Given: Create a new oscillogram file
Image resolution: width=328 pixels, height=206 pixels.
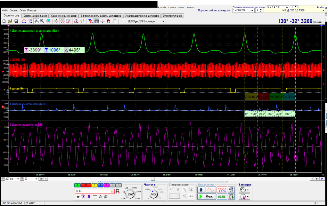Looking at the screenshot, I should click(x=4, y=21).
